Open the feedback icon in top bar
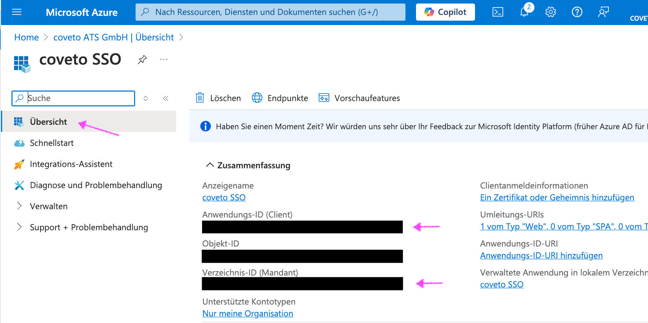Viewport: 648px width, 323px height. pyautogui.click(x=604, y=12)
